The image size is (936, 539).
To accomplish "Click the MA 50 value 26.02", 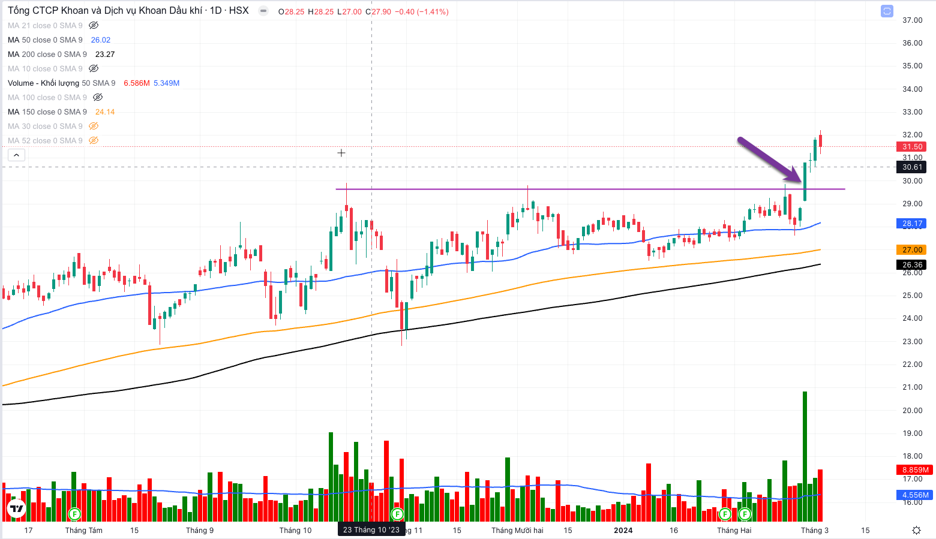I will pyautogui.click(x=101, y=40).
